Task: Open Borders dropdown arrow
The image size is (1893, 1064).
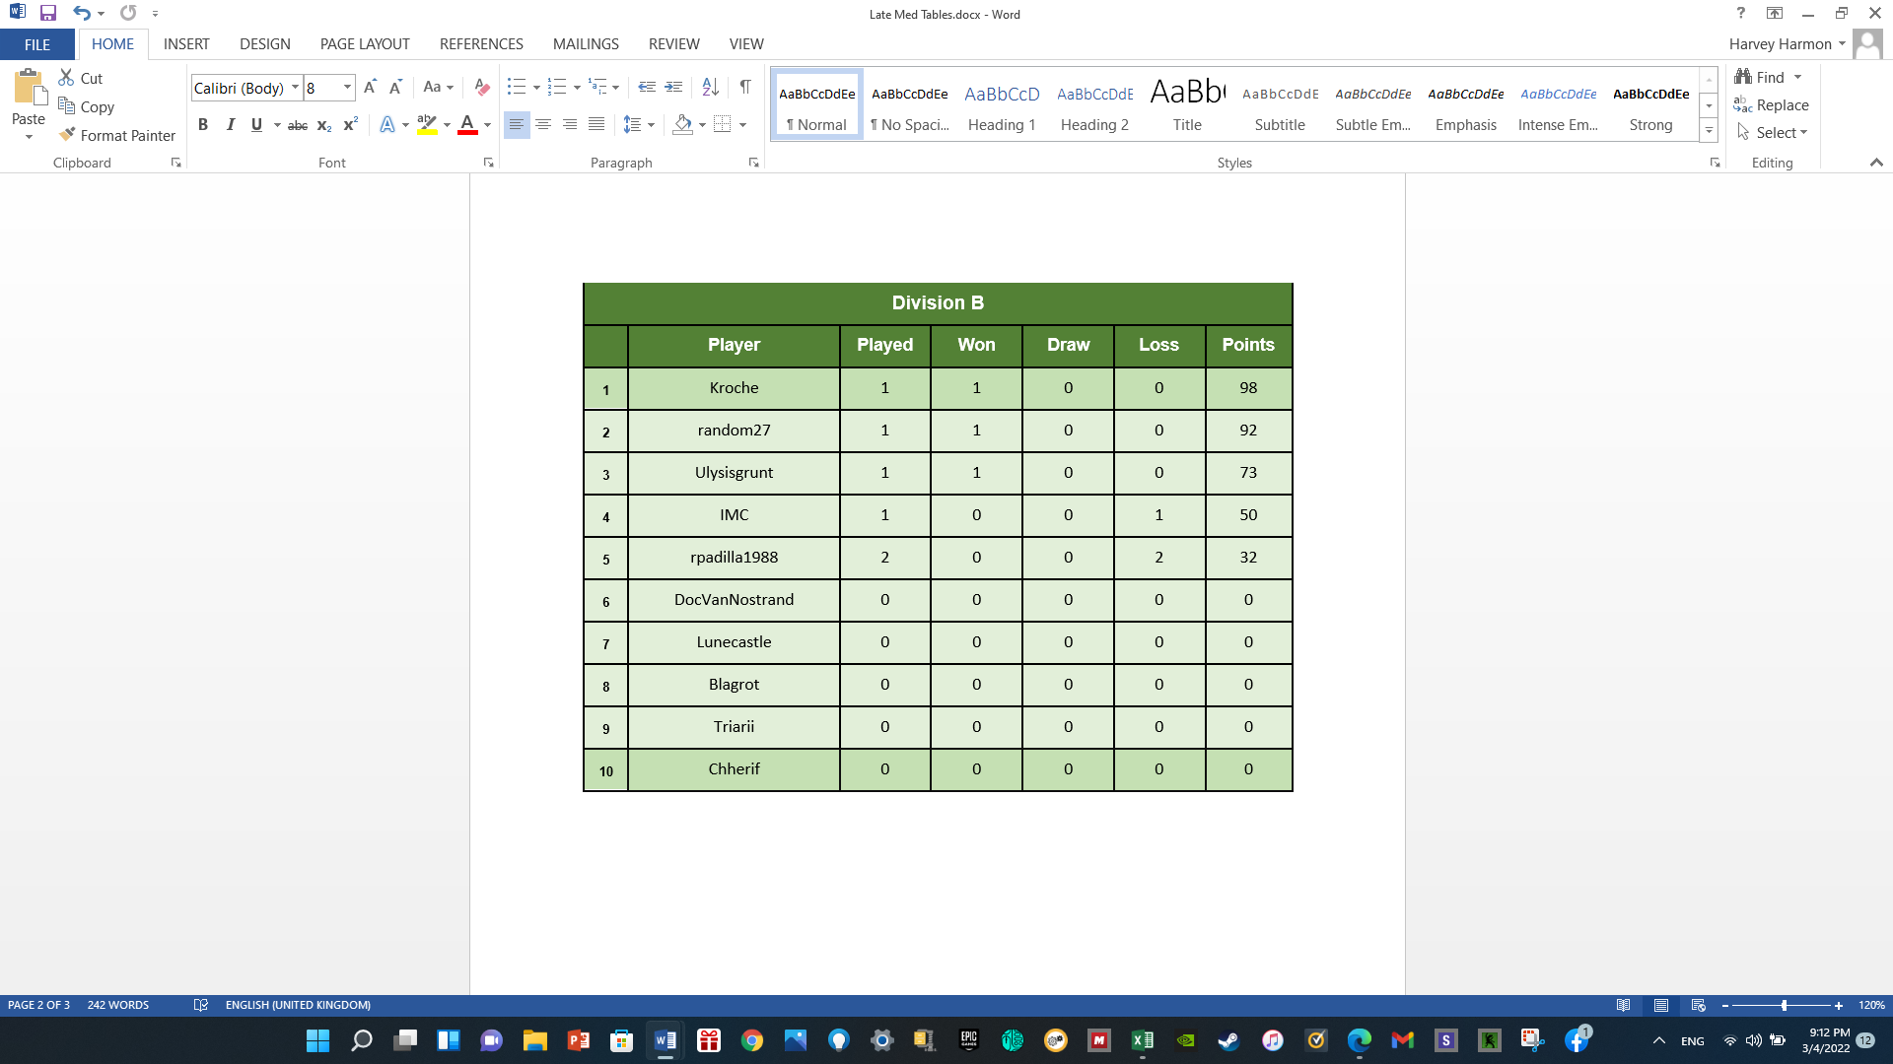Action: tap(742, 125)
